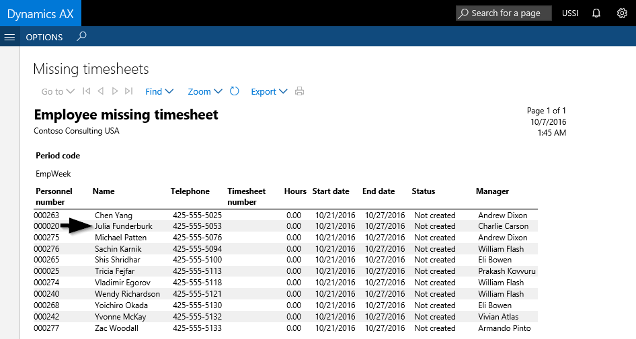Screen dimensions: 636x339
Task: Click the search magnifier in the action bar
Action: (x=81, y=37)
